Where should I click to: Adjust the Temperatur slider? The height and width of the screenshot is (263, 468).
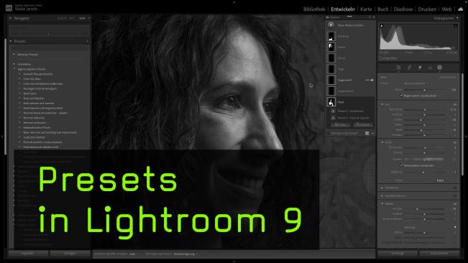coord(425,147)
